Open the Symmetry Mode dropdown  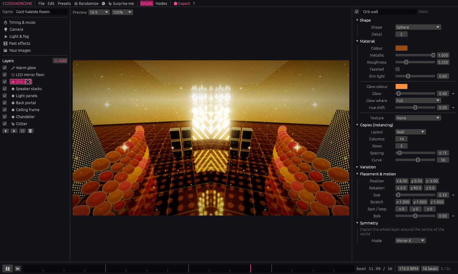[x=410, y=241]
